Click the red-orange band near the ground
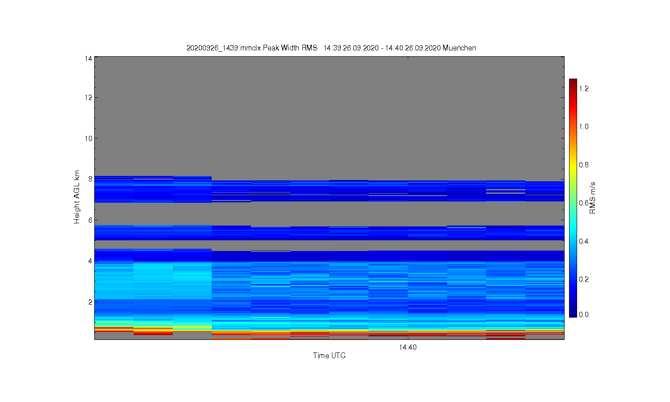670x402 pixels. tap(329, 332)
